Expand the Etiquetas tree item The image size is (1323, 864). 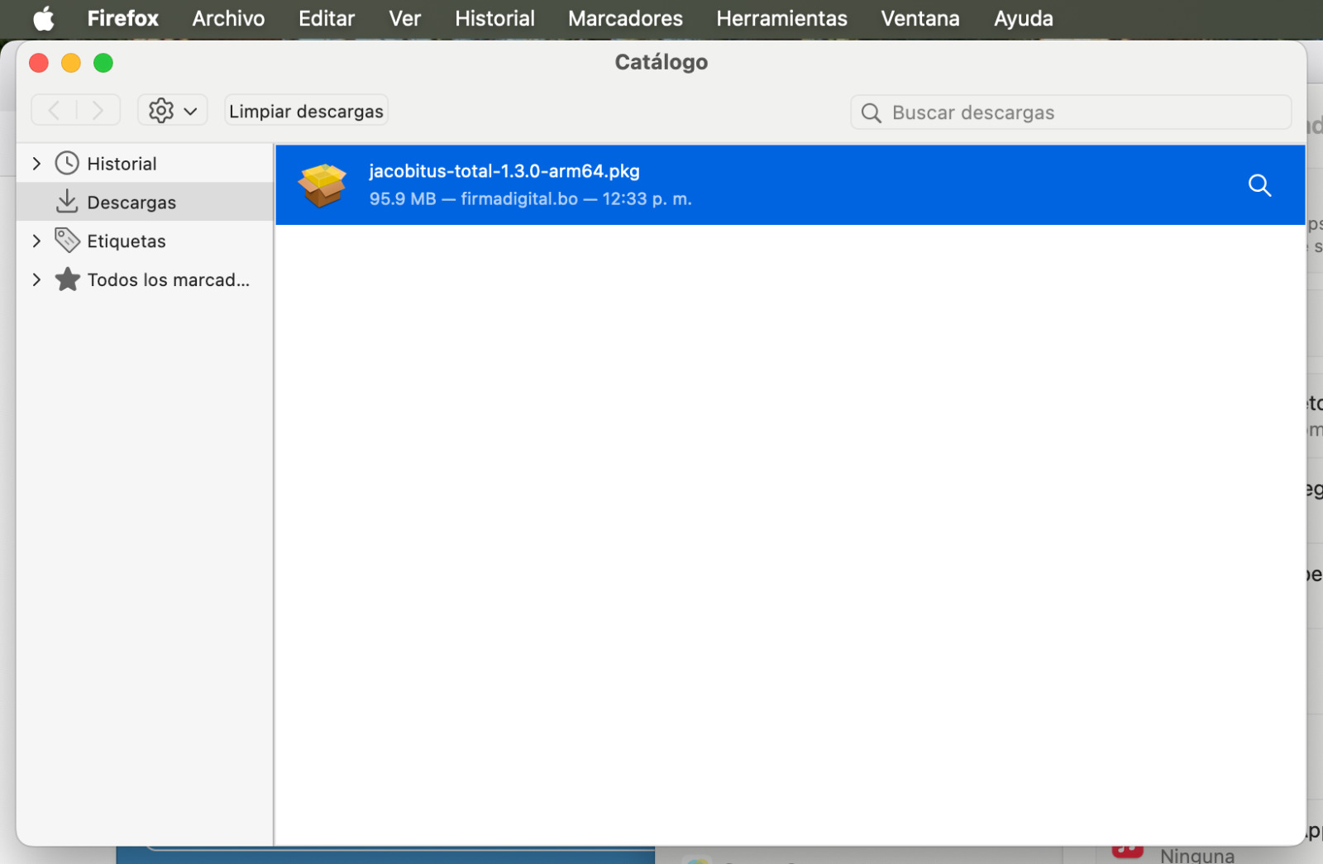coord(36,241)
